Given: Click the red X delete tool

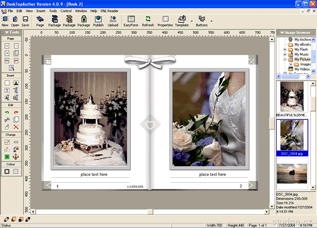Looking at the screenshot, I should coord(16,127).
